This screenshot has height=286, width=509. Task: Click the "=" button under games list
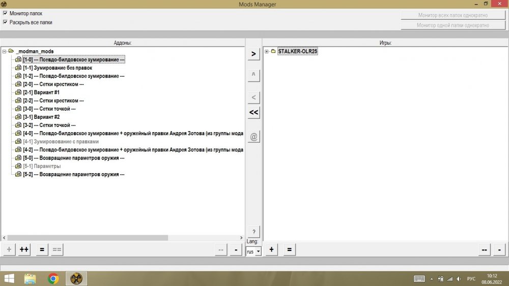point(289,249)
